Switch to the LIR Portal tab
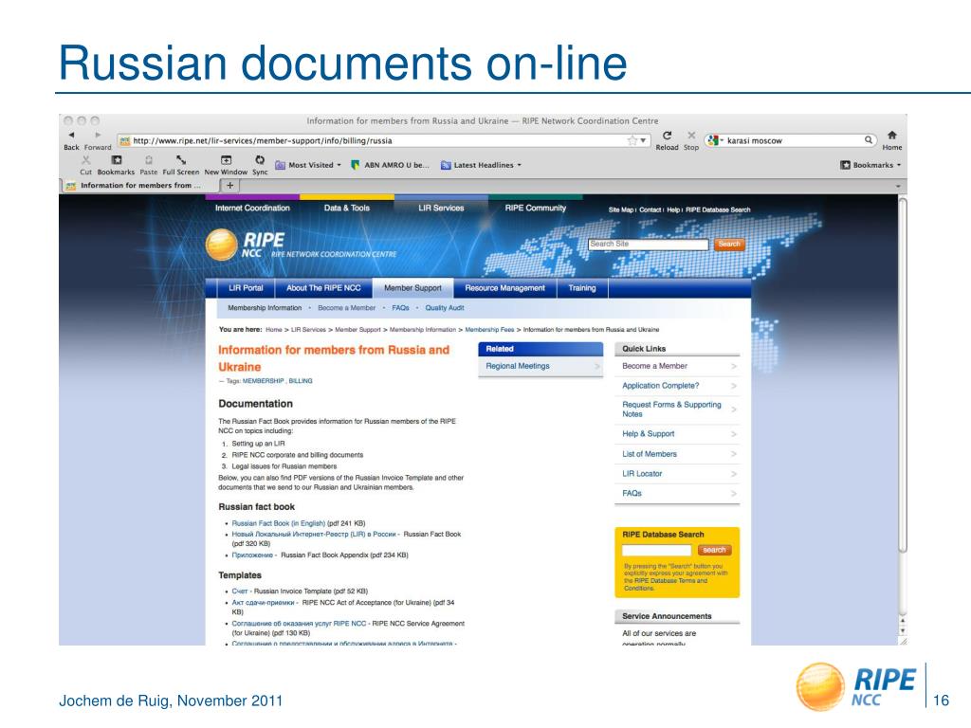The image size is (971, 728). tap(246, 288)
